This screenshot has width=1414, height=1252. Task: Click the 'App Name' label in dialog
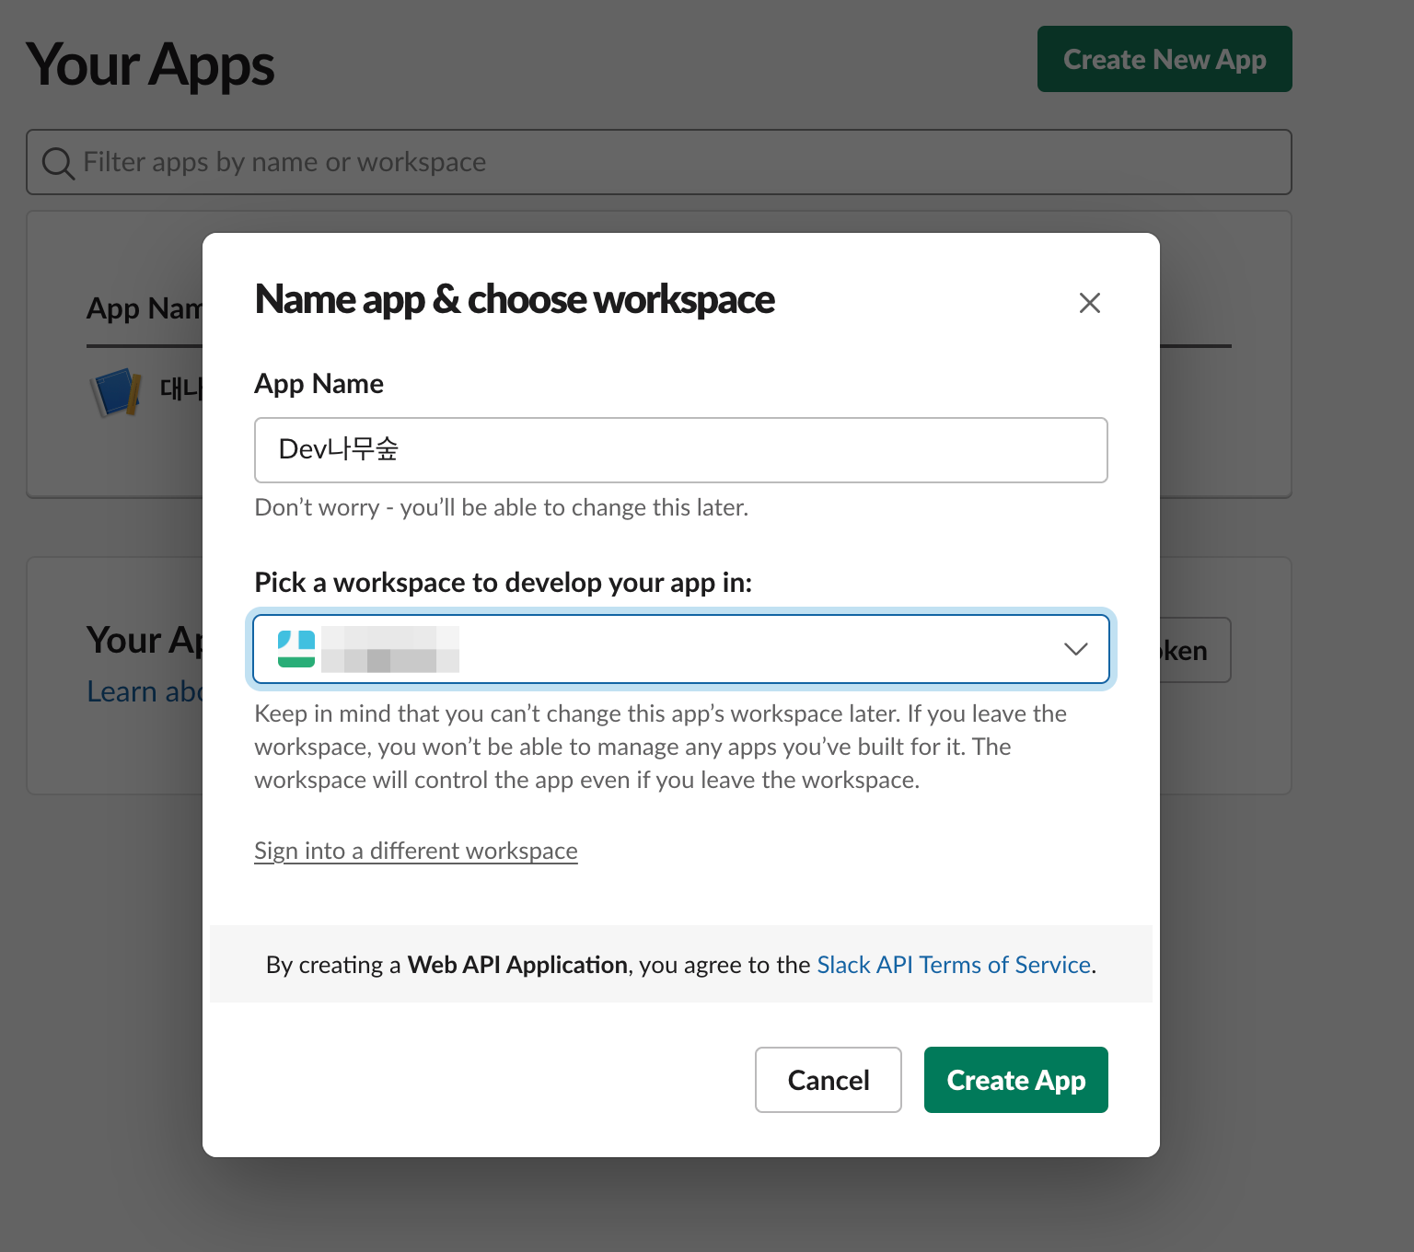pyautogui.click(x=319, y=384)
